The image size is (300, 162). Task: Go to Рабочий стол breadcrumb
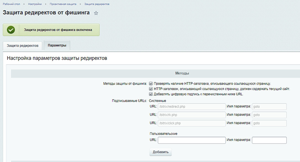coord(11,4)
